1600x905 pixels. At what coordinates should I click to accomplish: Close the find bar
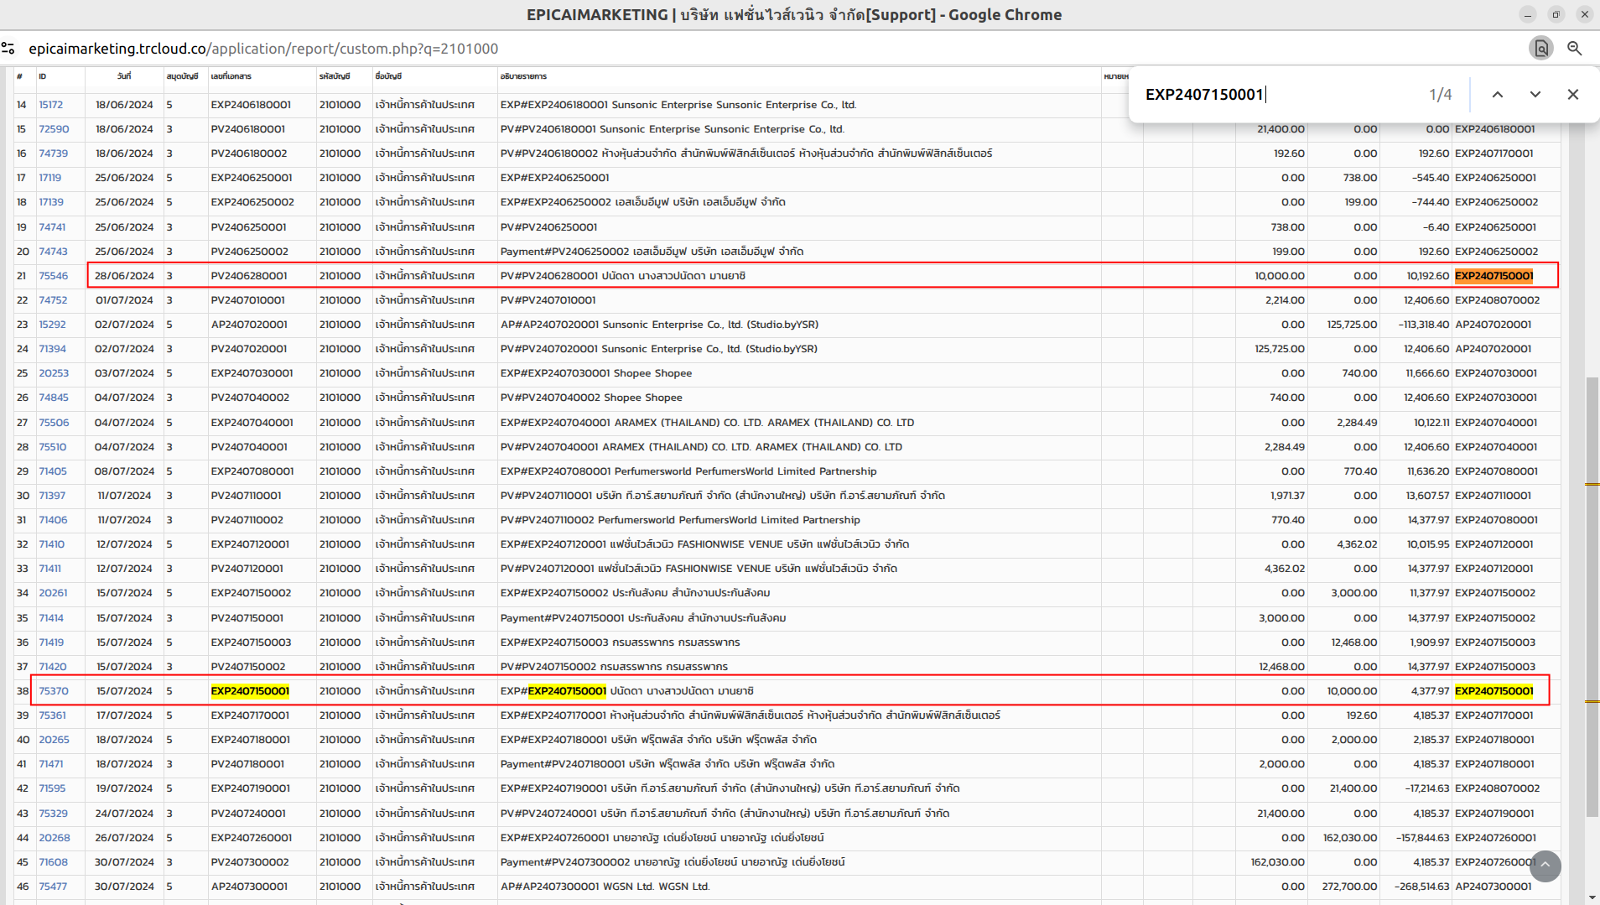[x=1573, y=95]
